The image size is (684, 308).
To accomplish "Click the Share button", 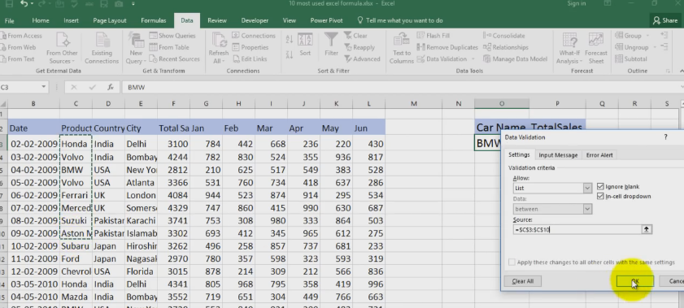I will click(x=665, y=20).
